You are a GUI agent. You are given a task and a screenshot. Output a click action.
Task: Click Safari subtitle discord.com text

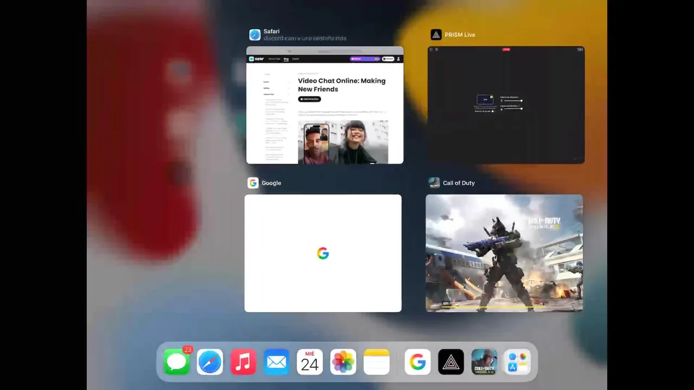point(305,38)
